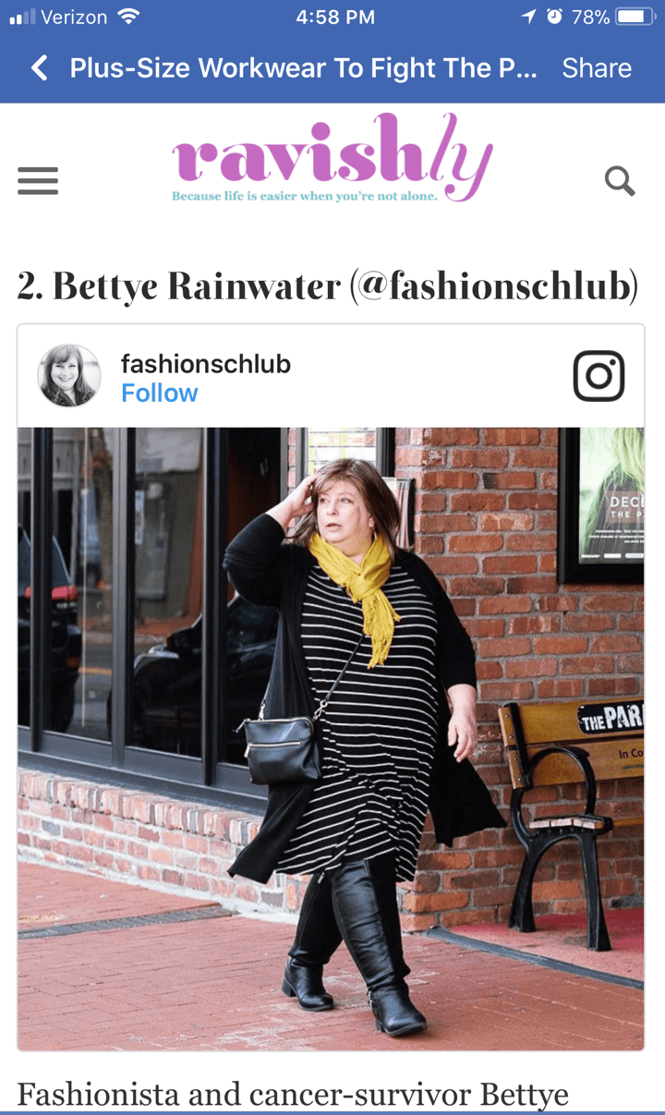Click the fashionschlub username
665x1115 pixels.
206,364
